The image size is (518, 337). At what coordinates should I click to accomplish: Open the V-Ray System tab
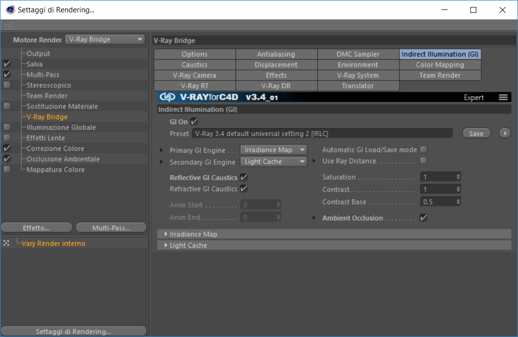358,75
